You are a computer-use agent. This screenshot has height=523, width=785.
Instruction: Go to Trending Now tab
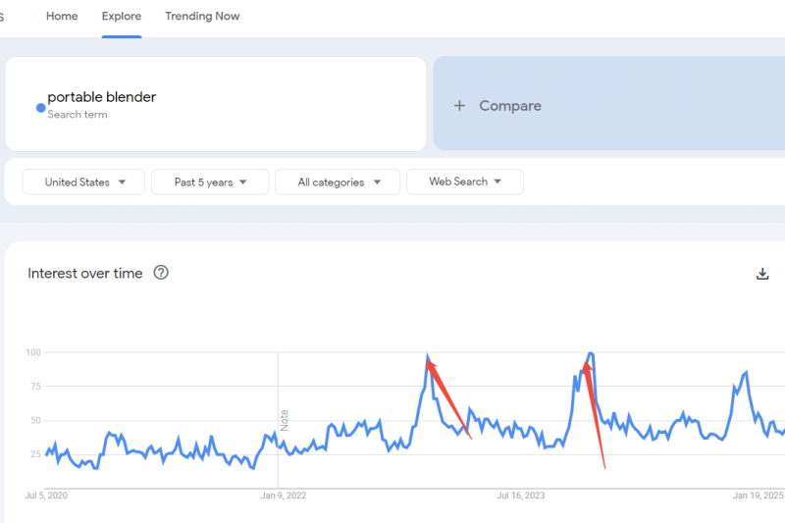point(202,16)
